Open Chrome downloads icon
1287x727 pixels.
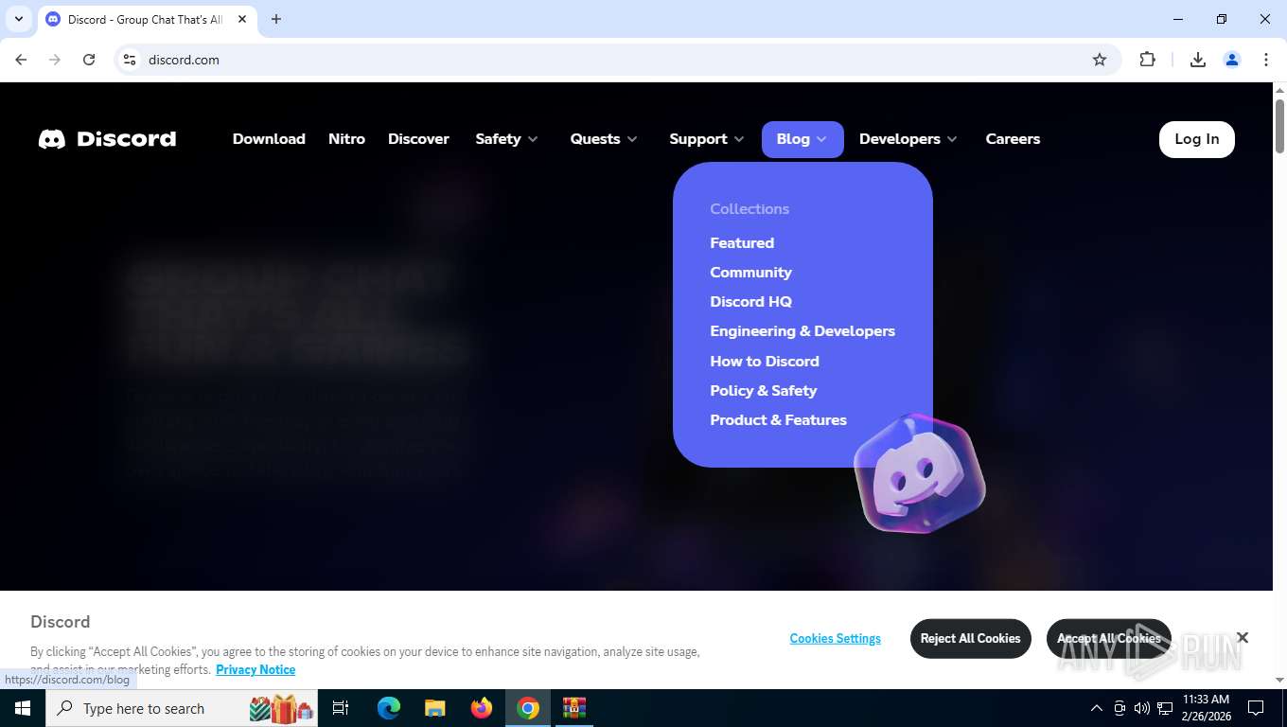[1198, 60]
